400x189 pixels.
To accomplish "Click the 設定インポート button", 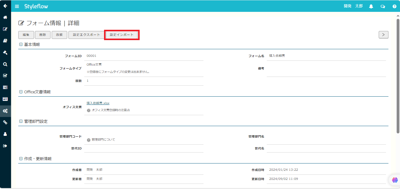I will [x=122, y=35].
